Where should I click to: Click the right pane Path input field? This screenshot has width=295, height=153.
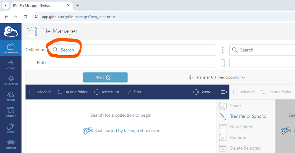(x=262, y=63)
